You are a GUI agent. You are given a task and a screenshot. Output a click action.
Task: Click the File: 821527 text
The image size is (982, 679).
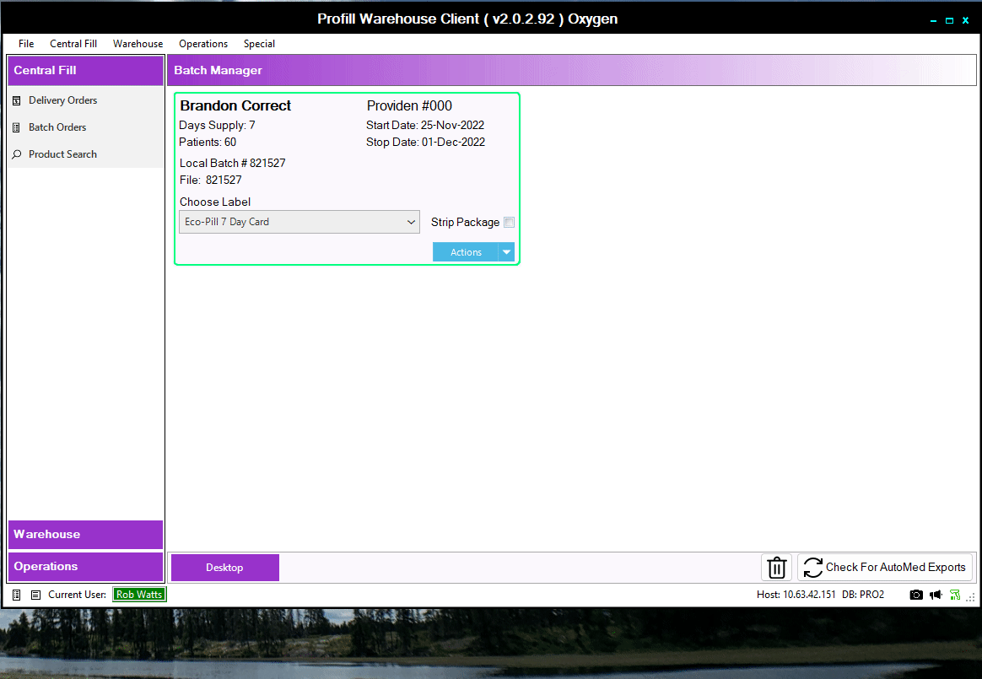point(210,181)
